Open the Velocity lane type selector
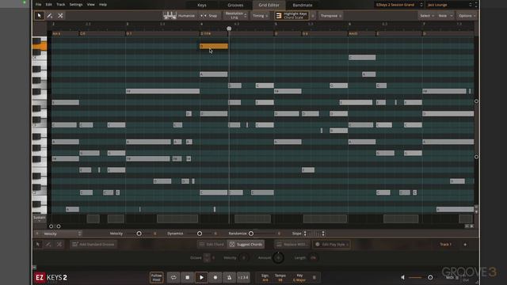Image resolution: width=507 pixels, height=285 pixels. pyautogui.click(x=62, y=234)
